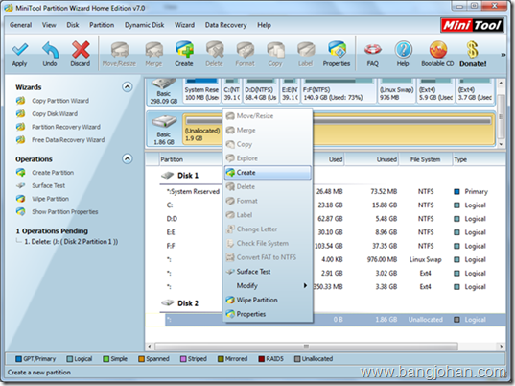Select the *:System Reserved row
The width and height of the screenshot is (515, 386).
[x=325, y=192]
